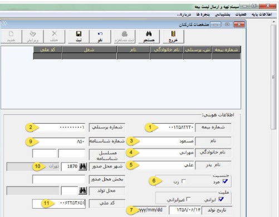Tick the زن gender checkbox
The image size is (279, 217).
point(183,181)
